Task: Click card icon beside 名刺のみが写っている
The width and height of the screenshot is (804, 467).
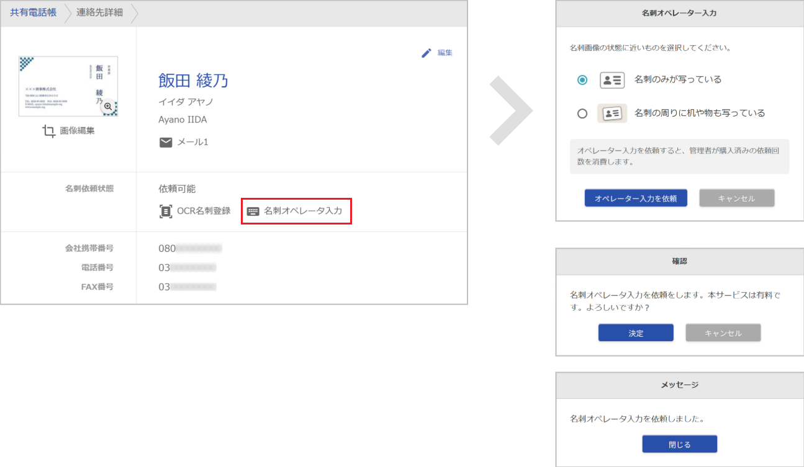Action: pyautogui.click(x=612, y=80)
